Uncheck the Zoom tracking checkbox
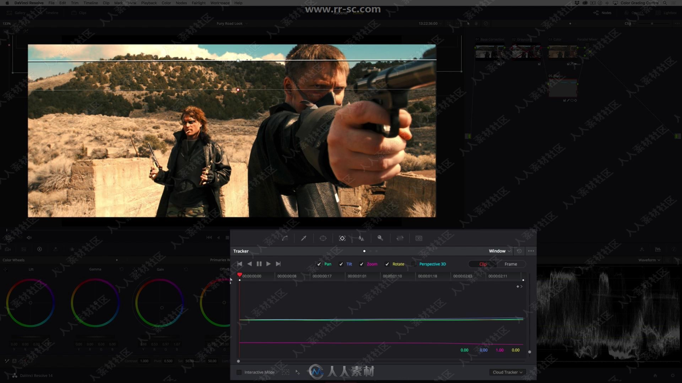This screenshot has height=383, width=682. click(x=362, y=264)
